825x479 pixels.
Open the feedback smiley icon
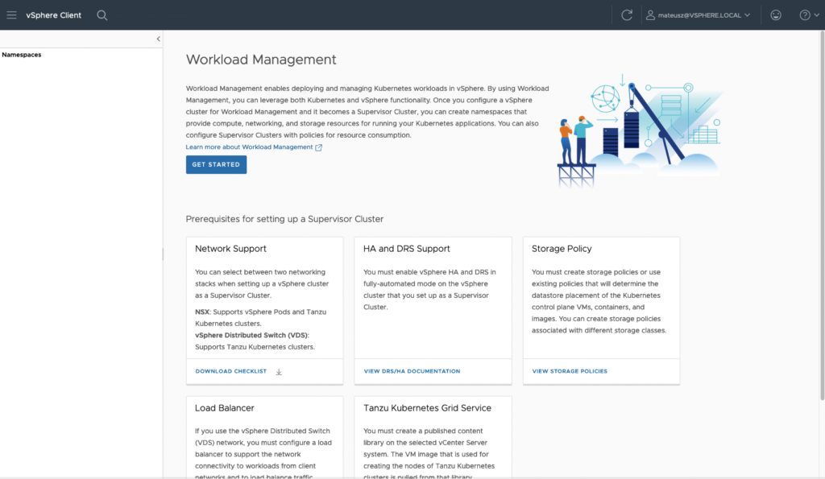point(775,14)
